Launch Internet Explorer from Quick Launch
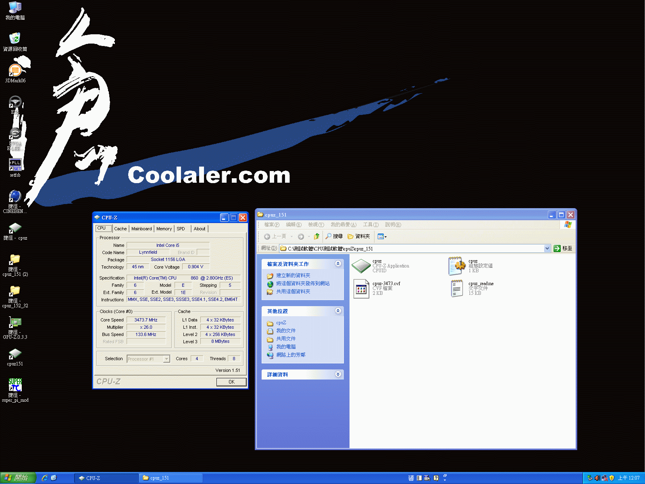The width and height of the screenshot is (645, 484). 45,478
